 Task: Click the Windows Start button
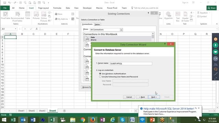[x=4, y=120]
